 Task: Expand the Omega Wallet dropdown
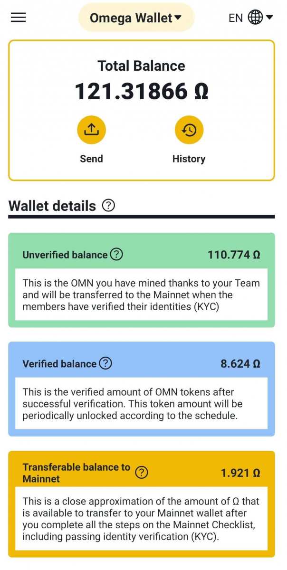pos(136,18)
